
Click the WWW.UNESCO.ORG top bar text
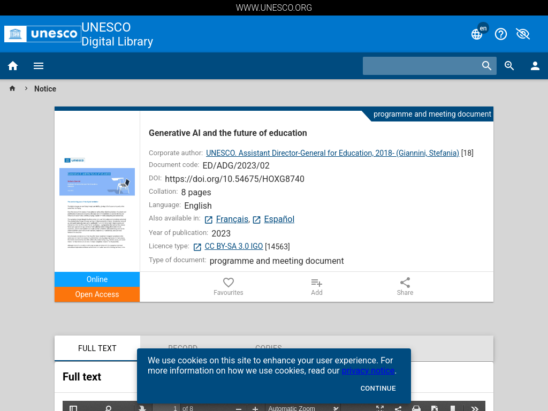pos(274,7)
